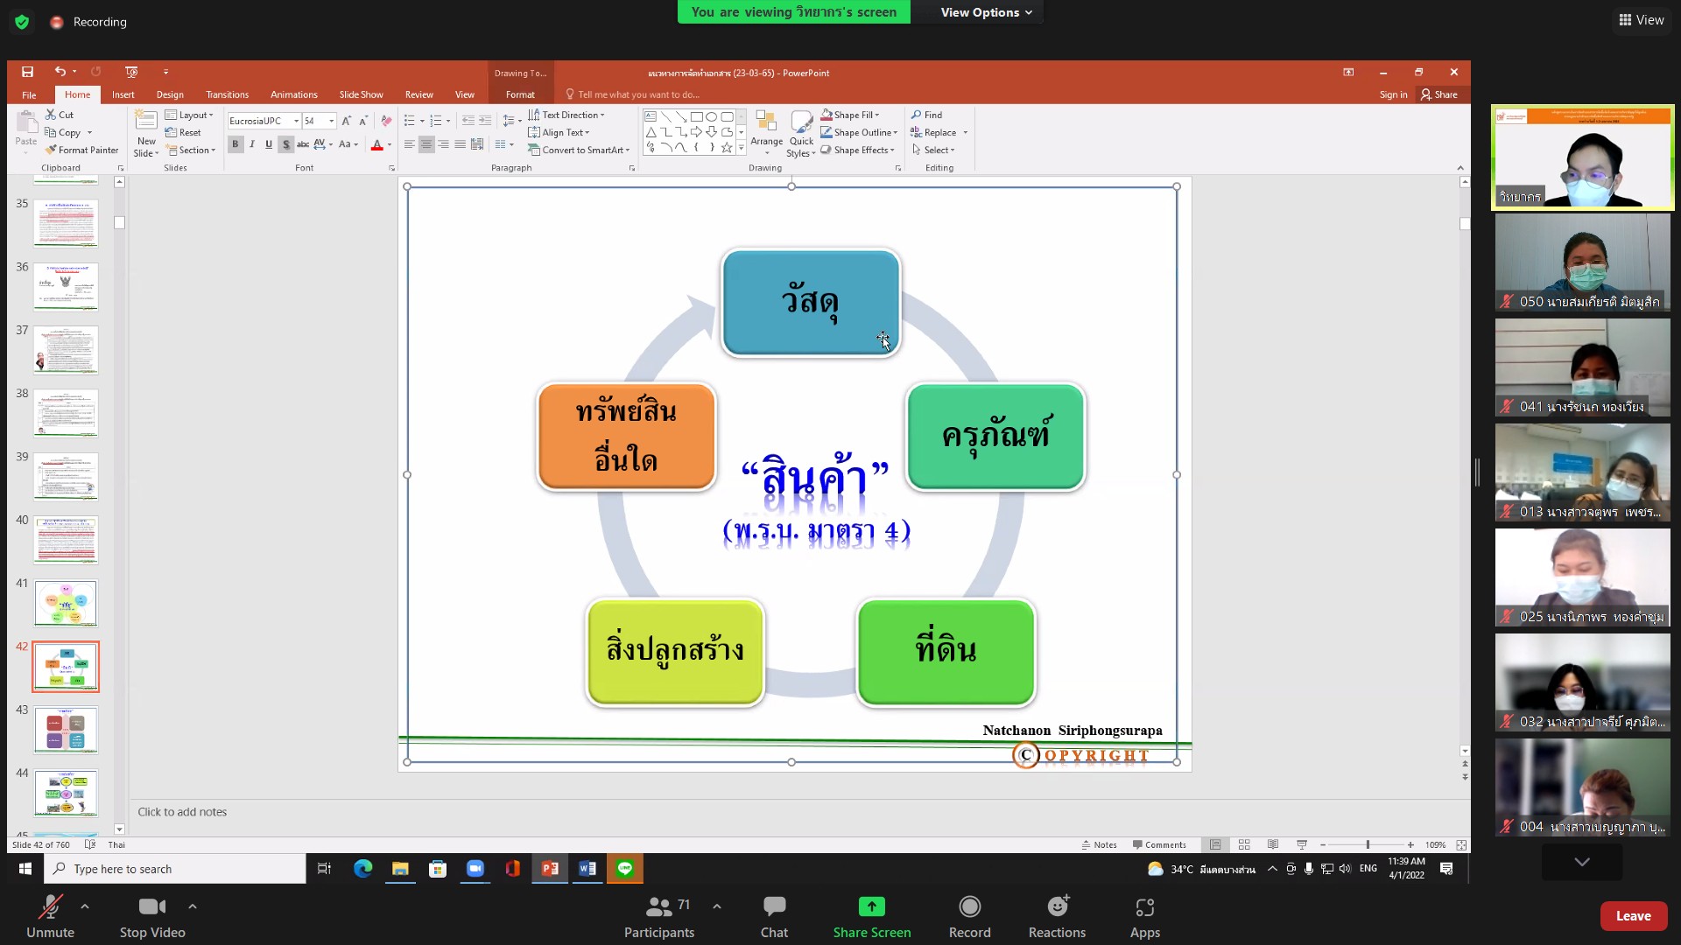1681x945 pixels.
Task: Click the Zoom Leave button
Action: (1633, 915)
